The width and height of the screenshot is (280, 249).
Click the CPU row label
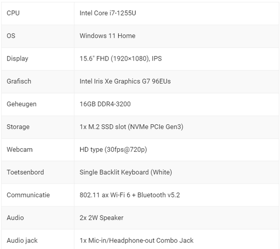point(13,13)
